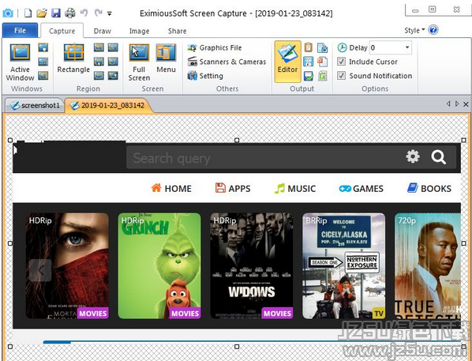Toggle the Include Cursor checkbox
Screen dimensions: 472x361
341,62
